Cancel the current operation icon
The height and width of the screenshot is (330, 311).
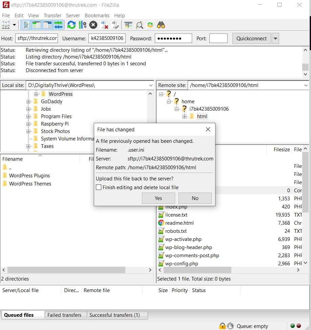tap(93, 25)
